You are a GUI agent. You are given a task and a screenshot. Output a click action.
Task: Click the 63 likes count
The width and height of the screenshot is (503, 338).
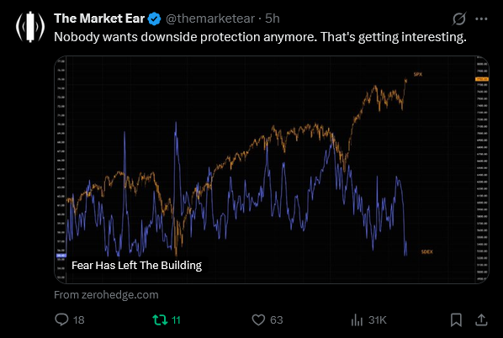[277, 320]
